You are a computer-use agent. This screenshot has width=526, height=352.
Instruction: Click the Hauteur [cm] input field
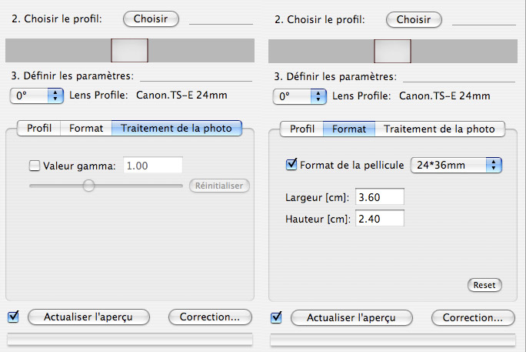pyautogui.click(x=380, y=219)
